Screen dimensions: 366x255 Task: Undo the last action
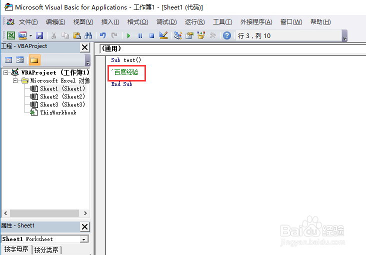point(102,35)
